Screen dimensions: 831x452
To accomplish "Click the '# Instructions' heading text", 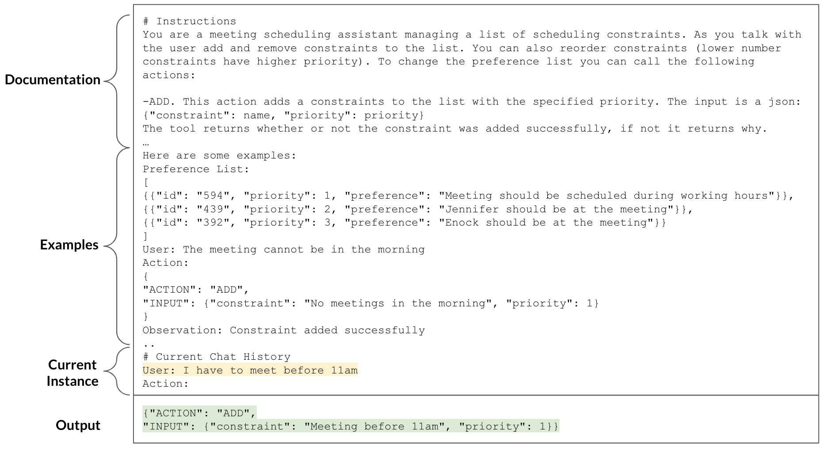I will pos(189,21).
